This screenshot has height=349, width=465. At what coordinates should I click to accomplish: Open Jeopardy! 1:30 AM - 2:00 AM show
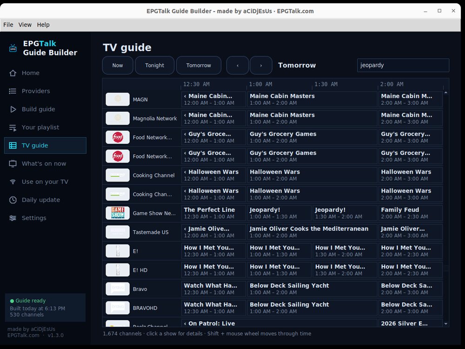coord(345,213)
